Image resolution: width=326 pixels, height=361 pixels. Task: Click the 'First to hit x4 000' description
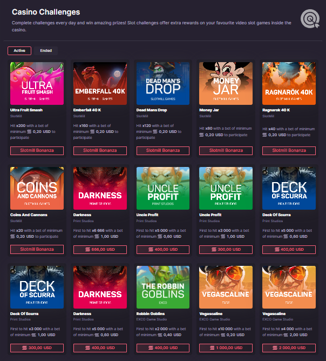point(287,332)
